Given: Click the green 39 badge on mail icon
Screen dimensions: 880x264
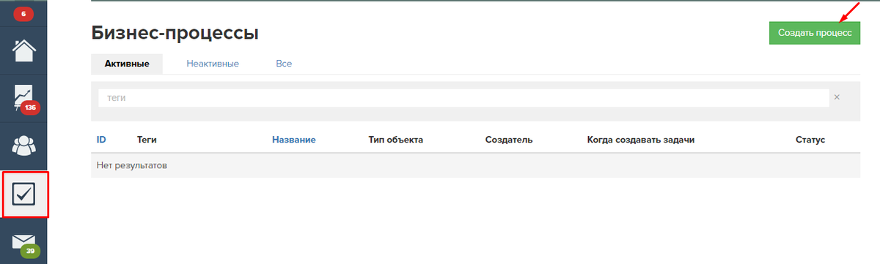Looking at the screenshot, I should click(x=30, y=252).
